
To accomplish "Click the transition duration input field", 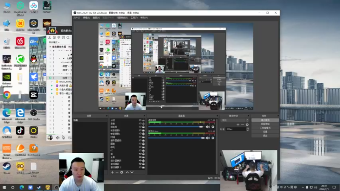I will point(236,129).
